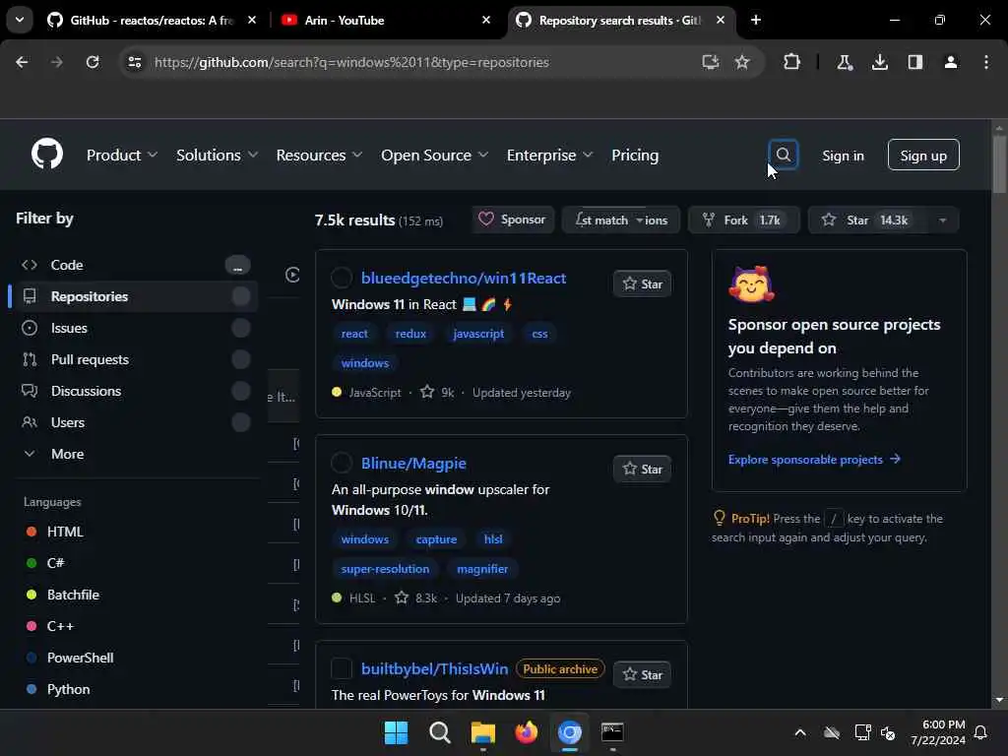Open Chrome Labs flask icon

tap(844, 62)
